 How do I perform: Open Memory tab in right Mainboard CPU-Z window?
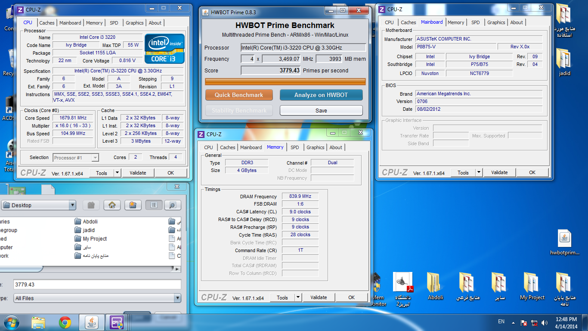(456, 22)
